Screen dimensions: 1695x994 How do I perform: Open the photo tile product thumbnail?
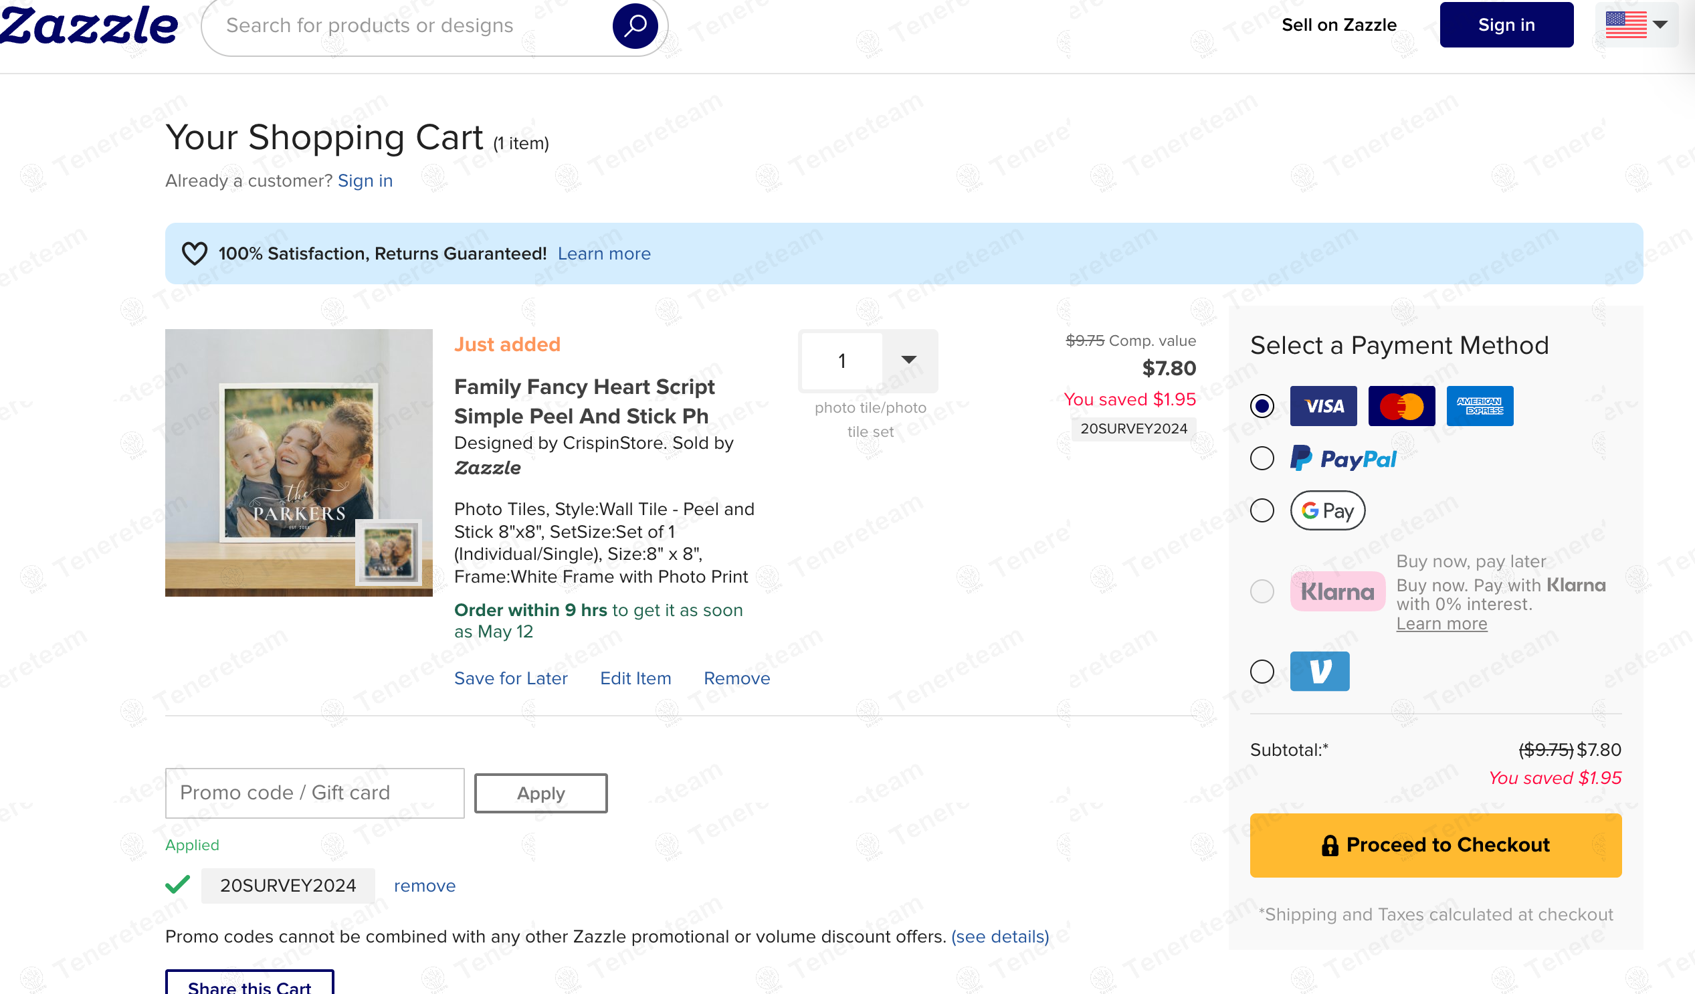click(298, 463)
